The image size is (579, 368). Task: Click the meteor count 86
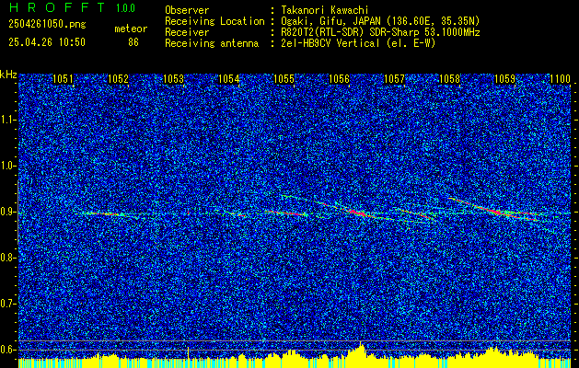(x=133, y=42)
